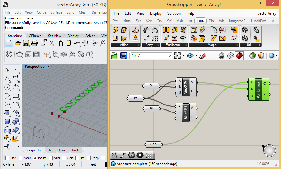
Task: Click the Grasshopper save file icon
Action: (x=123, y=56)
